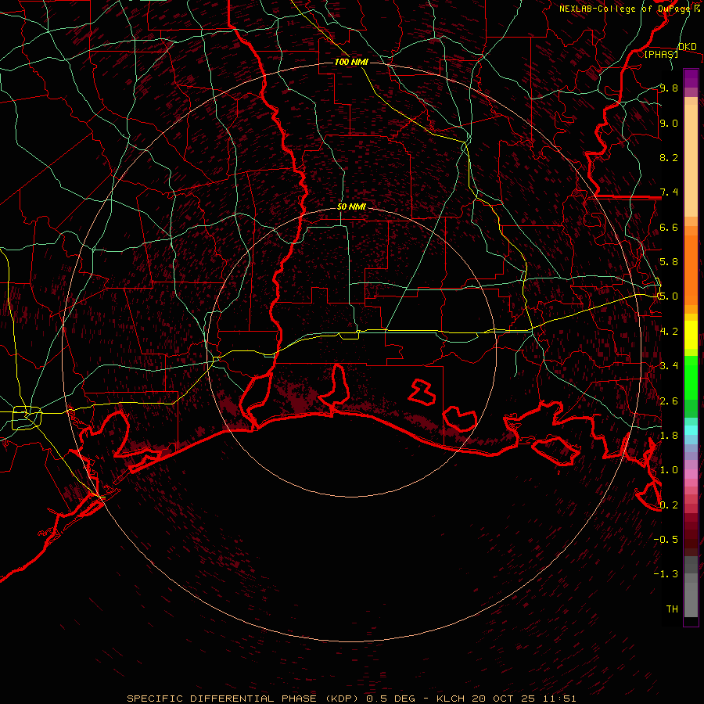Screen dimensions: 704x704
Task: Click the "TH" threshold label in legend
Action: coord(672,609)
